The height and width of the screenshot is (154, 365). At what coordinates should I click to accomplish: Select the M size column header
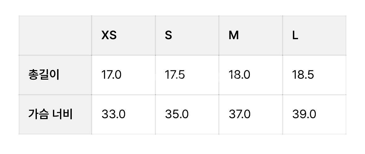click(234, 35)
